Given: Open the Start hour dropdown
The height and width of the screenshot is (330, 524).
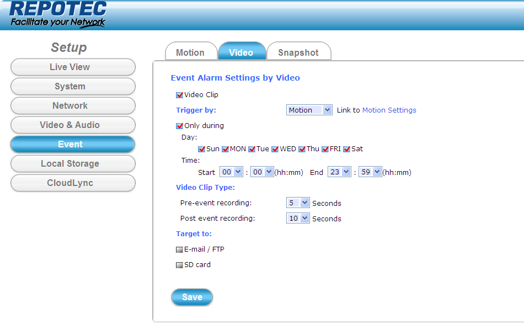Looking at the screenshot, I should 231,172.
